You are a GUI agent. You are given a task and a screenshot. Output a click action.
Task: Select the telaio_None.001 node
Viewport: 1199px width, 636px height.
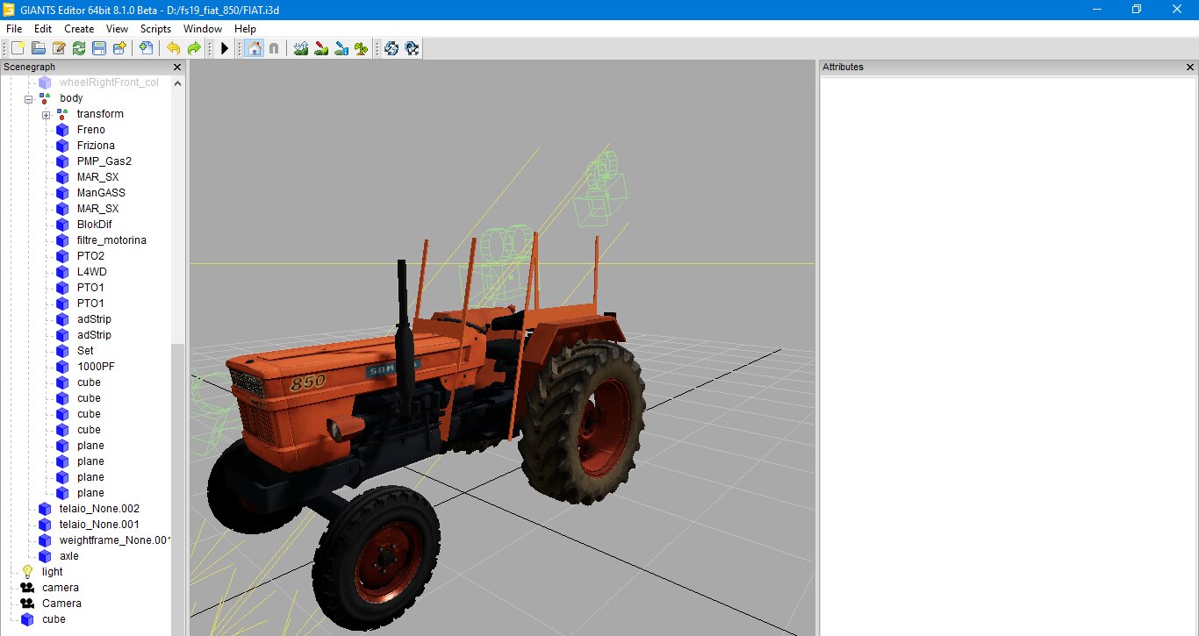coord(99,525)
